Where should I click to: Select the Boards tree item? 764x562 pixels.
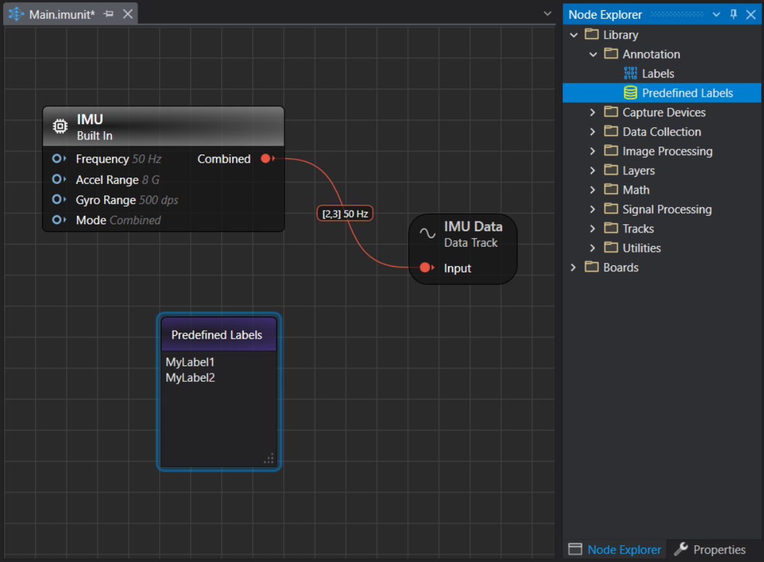coord(621,267)
